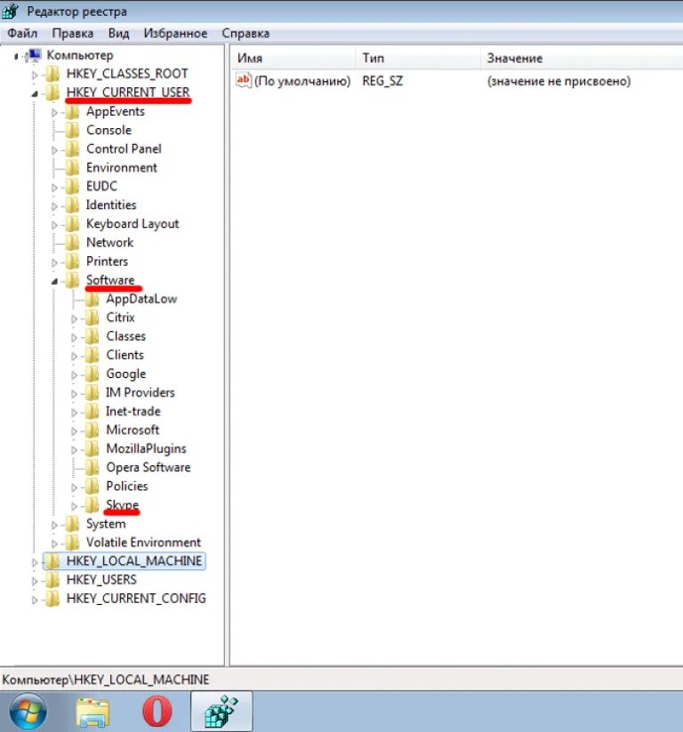Open the Справка menu
This screenshot has height=732, width=683.
click(x=245, y=34)
